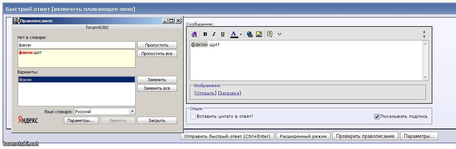Click the remove formatting icon

[194, 34]
